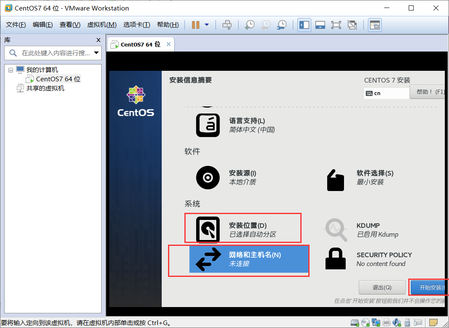Click the 已启用 Kdump status text

click(x=378, y=235)
